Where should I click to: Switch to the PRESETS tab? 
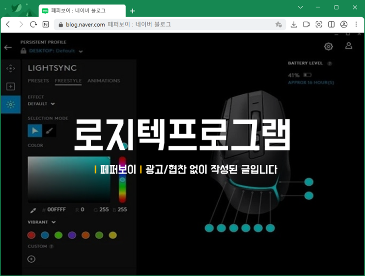click(38, 81)
